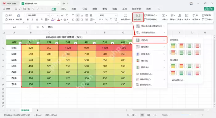216x118 pixels.
Task: Switch to the 插入 (Insert) ribbon tab
Action: tap(64, 9)
